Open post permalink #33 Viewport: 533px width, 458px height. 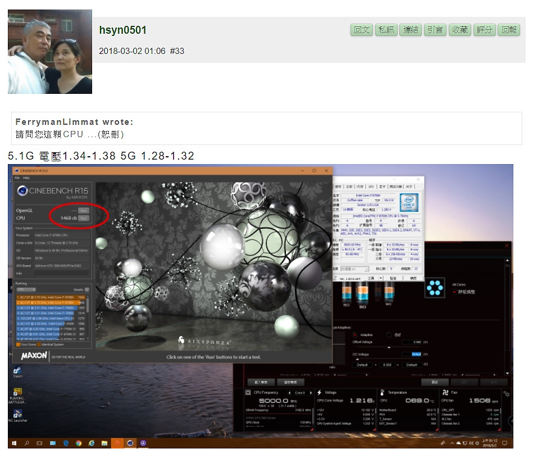click(177, 51)
